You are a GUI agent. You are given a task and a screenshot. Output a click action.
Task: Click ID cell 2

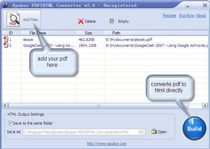pos(10,45)
